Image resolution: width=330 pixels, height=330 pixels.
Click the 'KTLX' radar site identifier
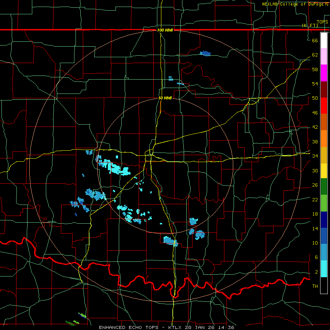175,327
